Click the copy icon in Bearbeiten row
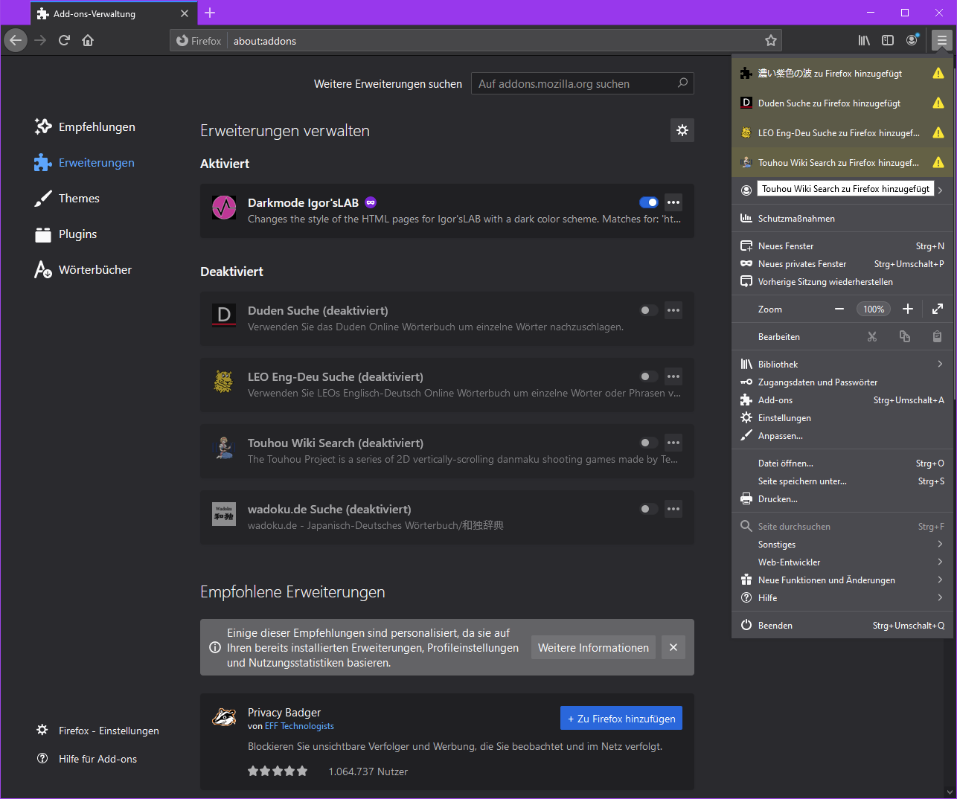The width and height of the screenshot is (957, 799). (905, 337)
